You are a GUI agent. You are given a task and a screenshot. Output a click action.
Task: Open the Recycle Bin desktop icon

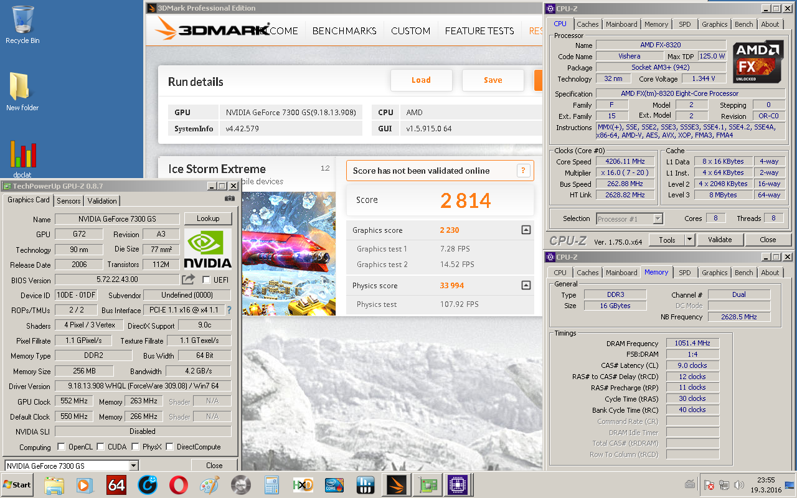tap(22, 25)
